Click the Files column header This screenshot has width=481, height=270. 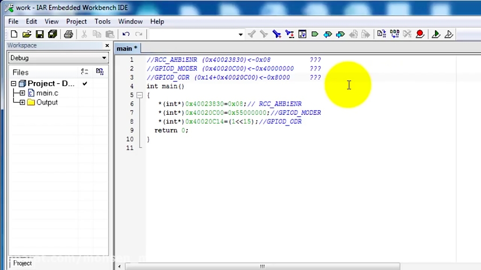(20, 72)
